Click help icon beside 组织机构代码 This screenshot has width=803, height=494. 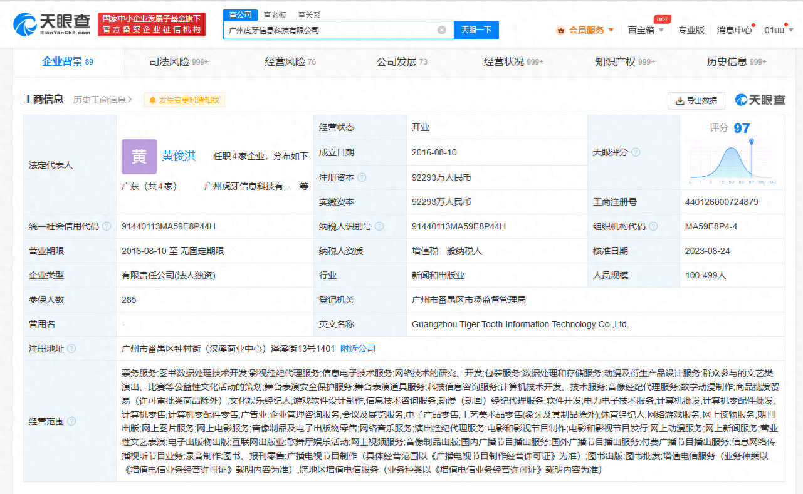point(654,226)
